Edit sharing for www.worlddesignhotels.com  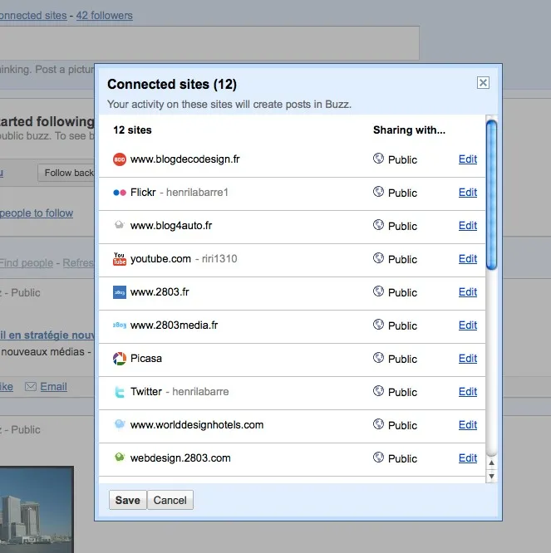pos(468,424)
